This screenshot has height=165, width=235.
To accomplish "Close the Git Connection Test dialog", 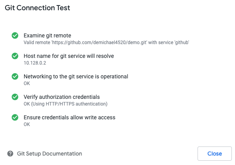I will (x=214, y=154).
